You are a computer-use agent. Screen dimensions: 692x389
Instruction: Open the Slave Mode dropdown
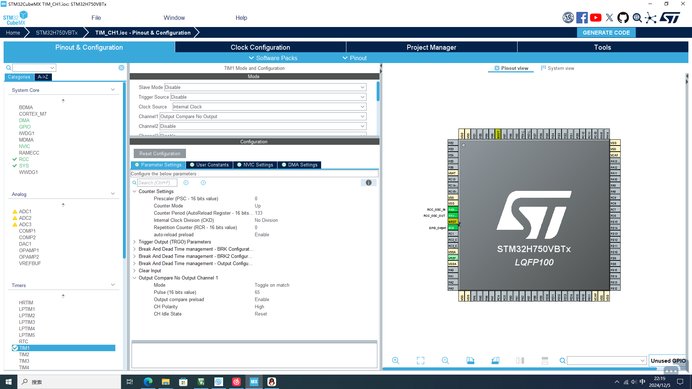(x=265, y=87)
